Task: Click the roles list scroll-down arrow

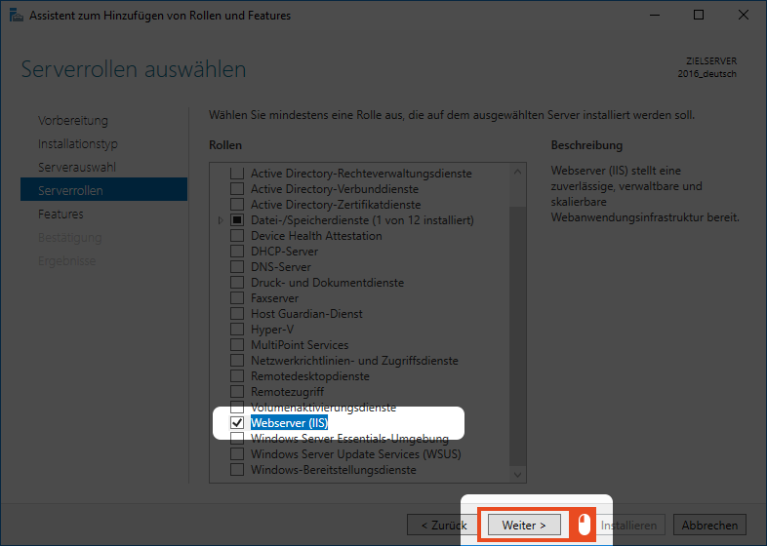Action: 518,474
